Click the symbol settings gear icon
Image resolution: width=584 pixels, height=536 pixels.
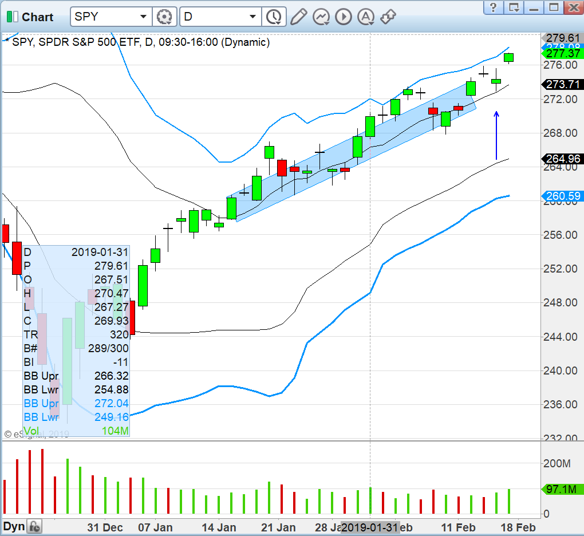coord(164,17)
